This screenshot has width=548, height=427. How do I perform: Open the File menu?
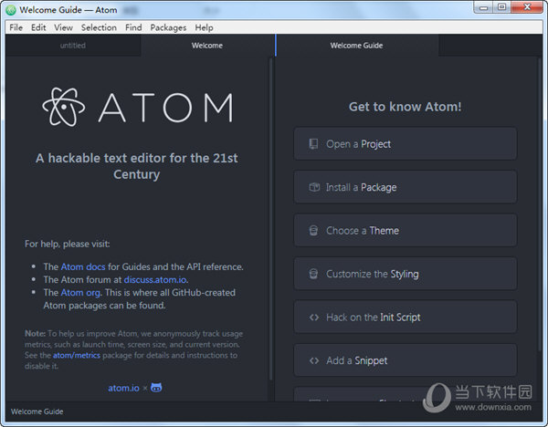pos(16,27)
